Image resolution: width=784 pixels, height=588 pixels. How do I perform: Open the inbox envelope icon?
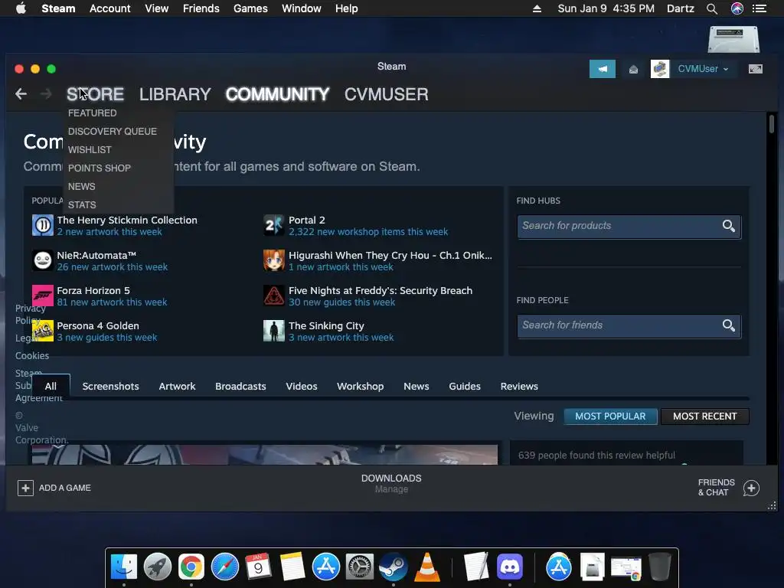pyautogui.click(x=633, y=69)
